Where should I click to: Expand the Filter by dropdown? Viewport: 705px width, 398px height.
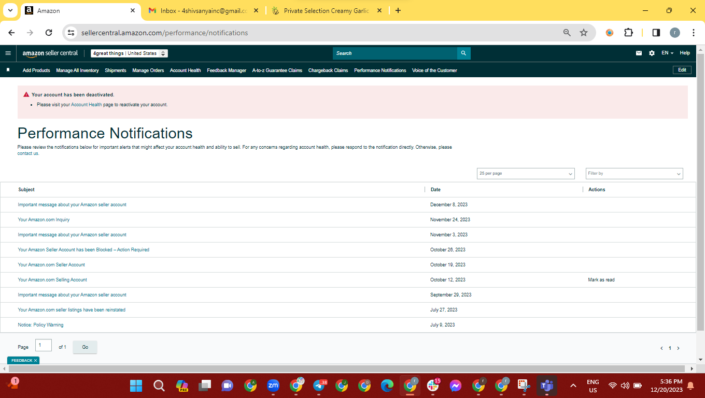click(634, 174)
